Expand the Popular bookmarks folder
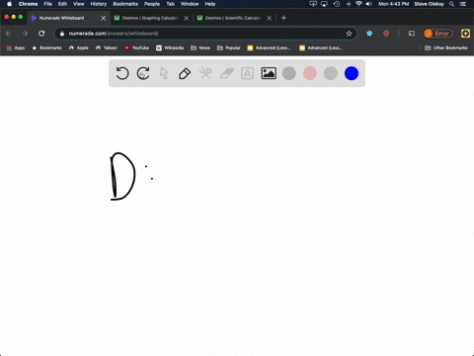474x356 pixels. (229, 47)
